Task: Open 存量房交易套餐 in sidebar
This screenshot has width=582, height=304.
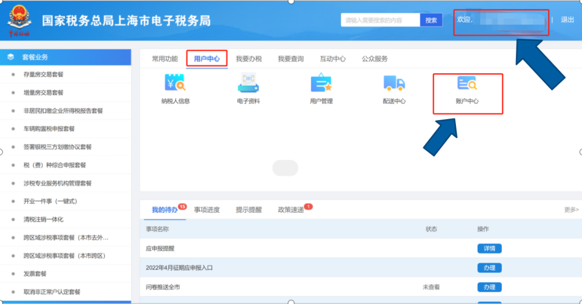Action: tap(44, 74)
